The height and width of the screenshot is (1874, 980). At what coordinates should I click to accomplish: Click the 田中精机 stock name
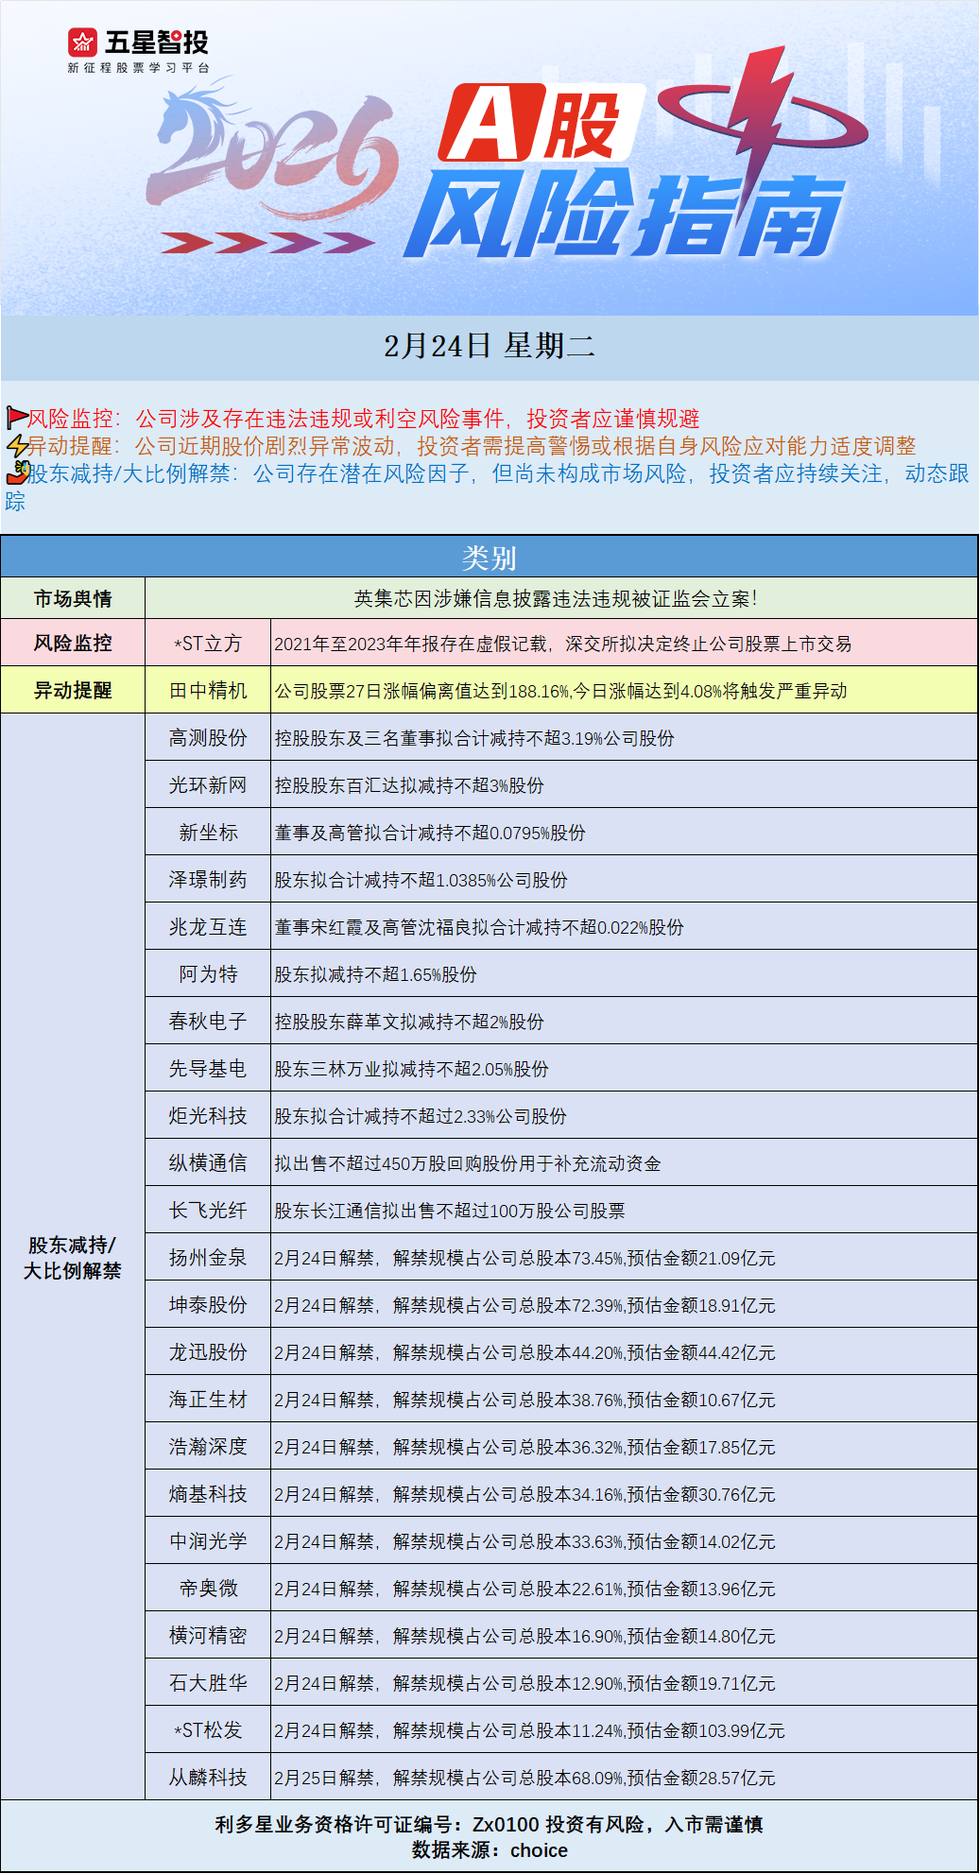pyautogui.click(x=208, y=691)
